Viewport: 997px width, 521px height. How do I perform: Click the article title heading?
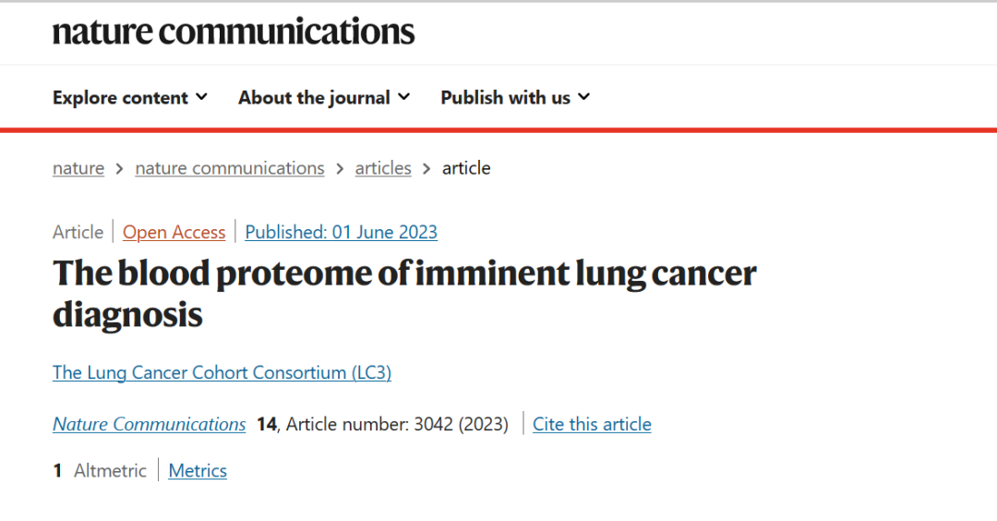[x=404, y=293]
